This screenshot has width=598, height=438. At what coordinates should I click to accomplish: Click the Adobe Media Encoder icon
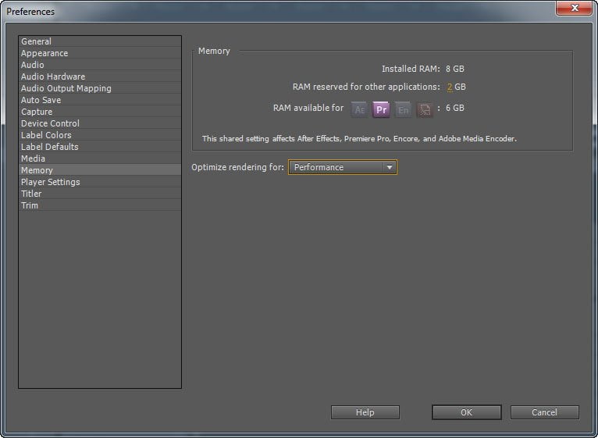[x=425, y=110]
